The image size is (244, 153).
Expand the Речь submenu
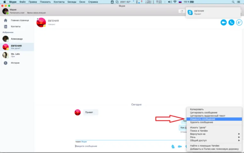point(214,137)
